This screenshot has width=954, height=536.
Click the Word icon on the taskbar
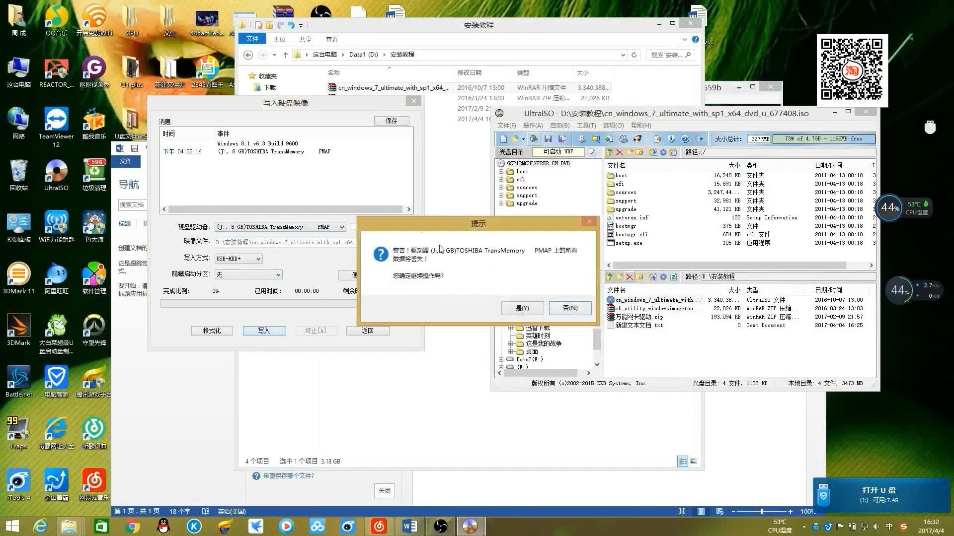coord(410,526)
